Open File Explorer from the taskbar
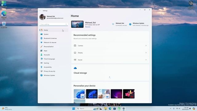This screenshot has height=111, width=197. (105, 109)
